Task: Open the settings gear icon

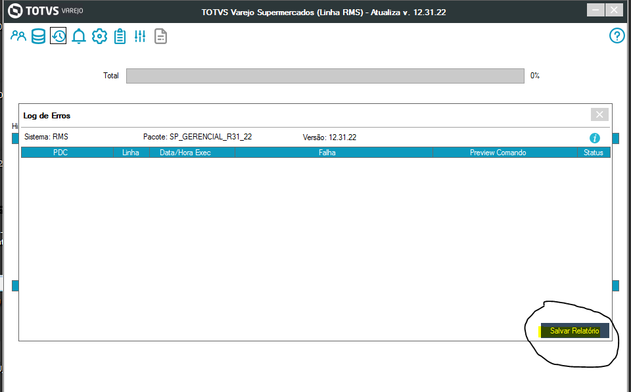Action: (x=99, y=36)
